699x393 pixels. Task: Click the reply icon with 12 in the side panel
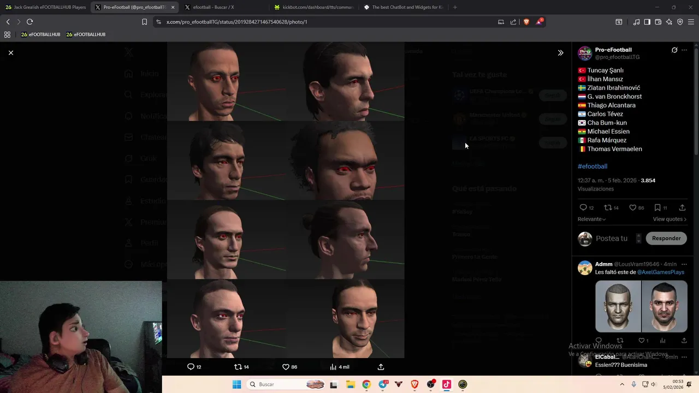(583, 207)
